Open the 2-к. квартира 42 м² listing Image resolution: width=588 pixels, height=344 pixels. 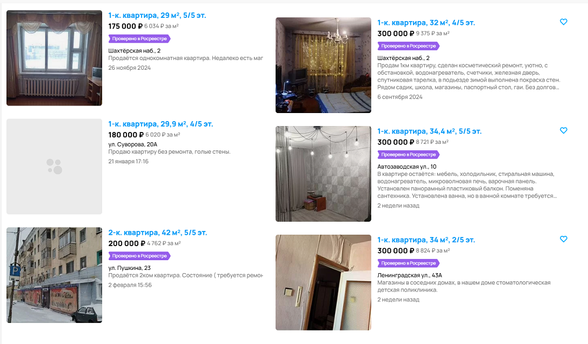(157, 233)
